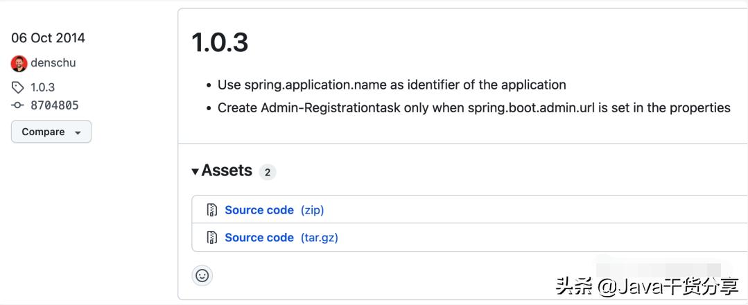Click the zip file icon for Source code (zip)
The width and height of the screenshot is (748, 305).
pyautogui.click(x=212, y=210)
